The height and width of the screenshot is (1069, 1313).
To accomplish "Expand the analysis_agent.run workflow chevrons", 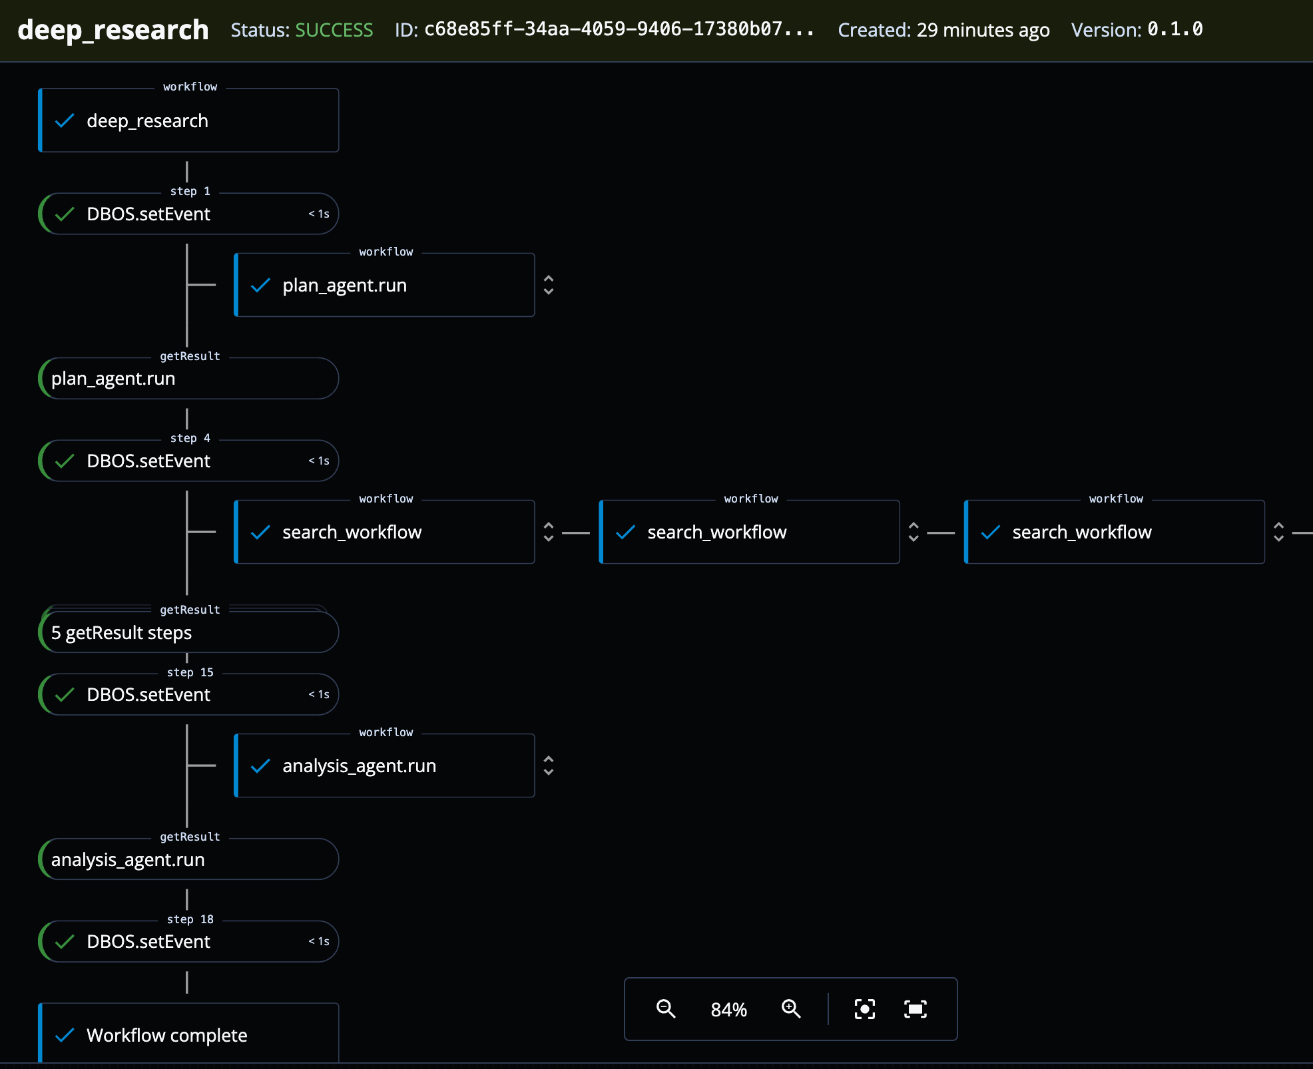I will tap(549, 765).
